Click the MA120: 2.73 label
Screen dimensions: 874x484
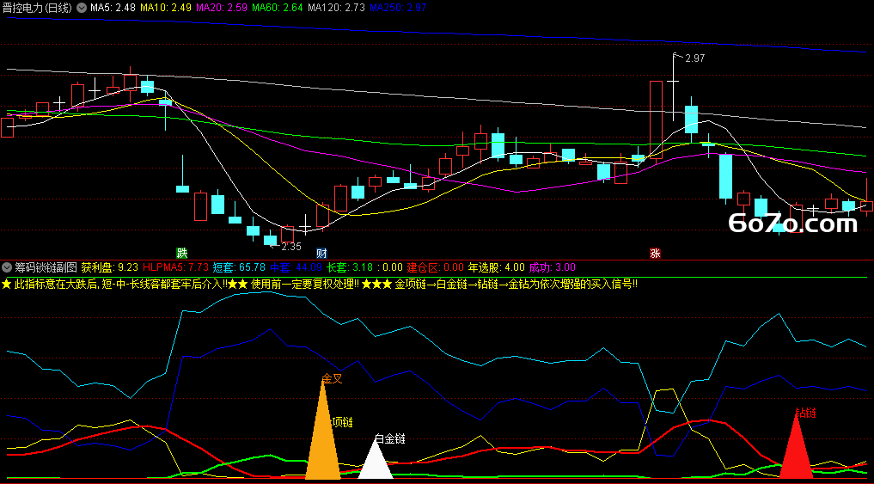(336, 8)
